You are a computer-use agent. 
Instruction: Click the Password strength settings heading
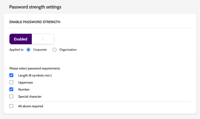[35, 7]
